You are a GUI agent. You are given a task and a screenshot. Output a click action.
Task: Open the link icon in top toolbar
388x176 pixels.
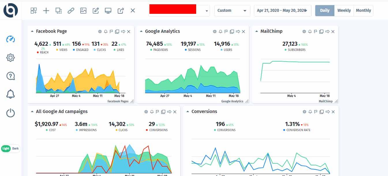pyautogui.click(x=71, y=11)
